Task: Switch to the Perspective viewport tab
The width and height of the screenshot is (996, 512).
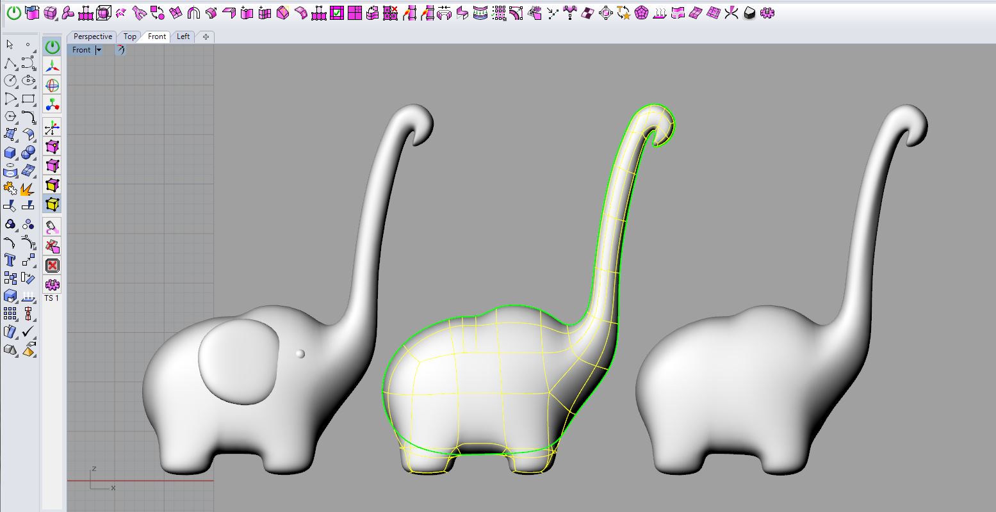Action: (93, 36)
